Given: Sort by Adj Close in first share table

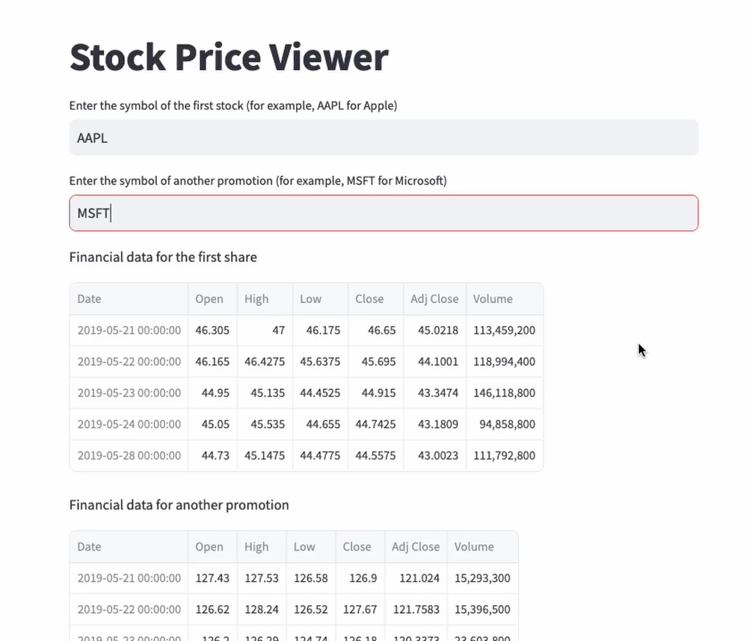Looking at the screenshot, I should point(434,298).
